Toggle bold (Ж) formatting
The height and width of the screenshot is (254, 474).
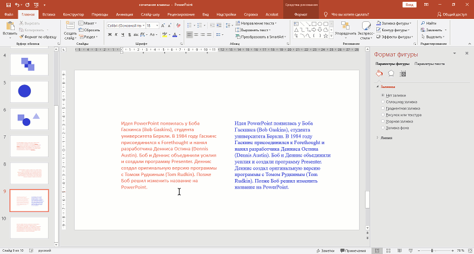pyautogui.click(x=110, y=35)
